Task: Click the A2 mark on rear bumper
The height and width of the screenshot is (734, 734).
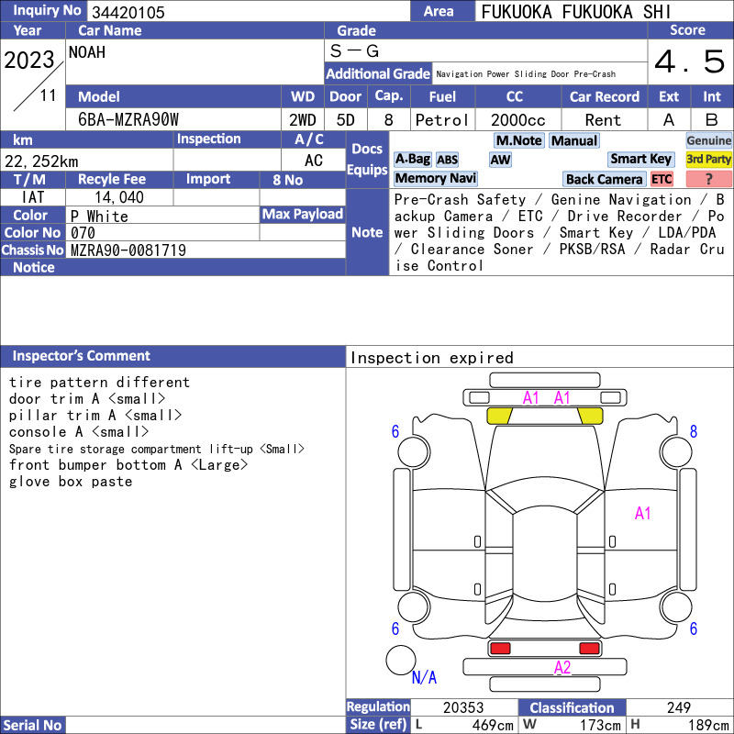Action: pos(562,667)
